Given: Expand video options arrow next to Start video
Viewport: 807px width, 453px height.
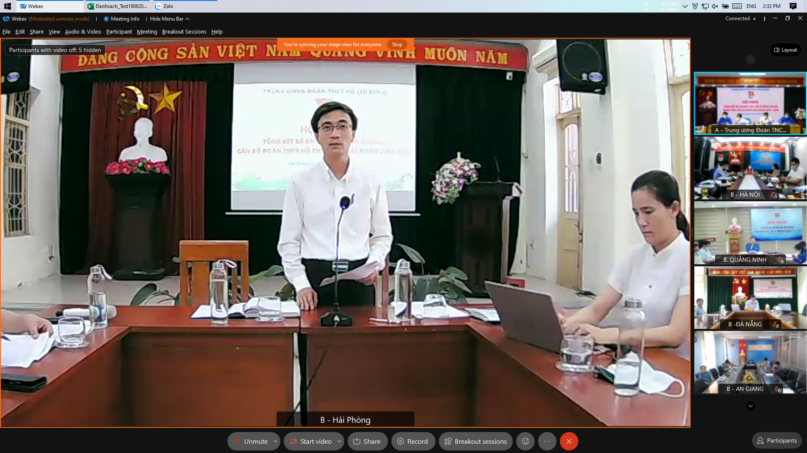Looking at the screenshot, I should [x=339, y=441].
